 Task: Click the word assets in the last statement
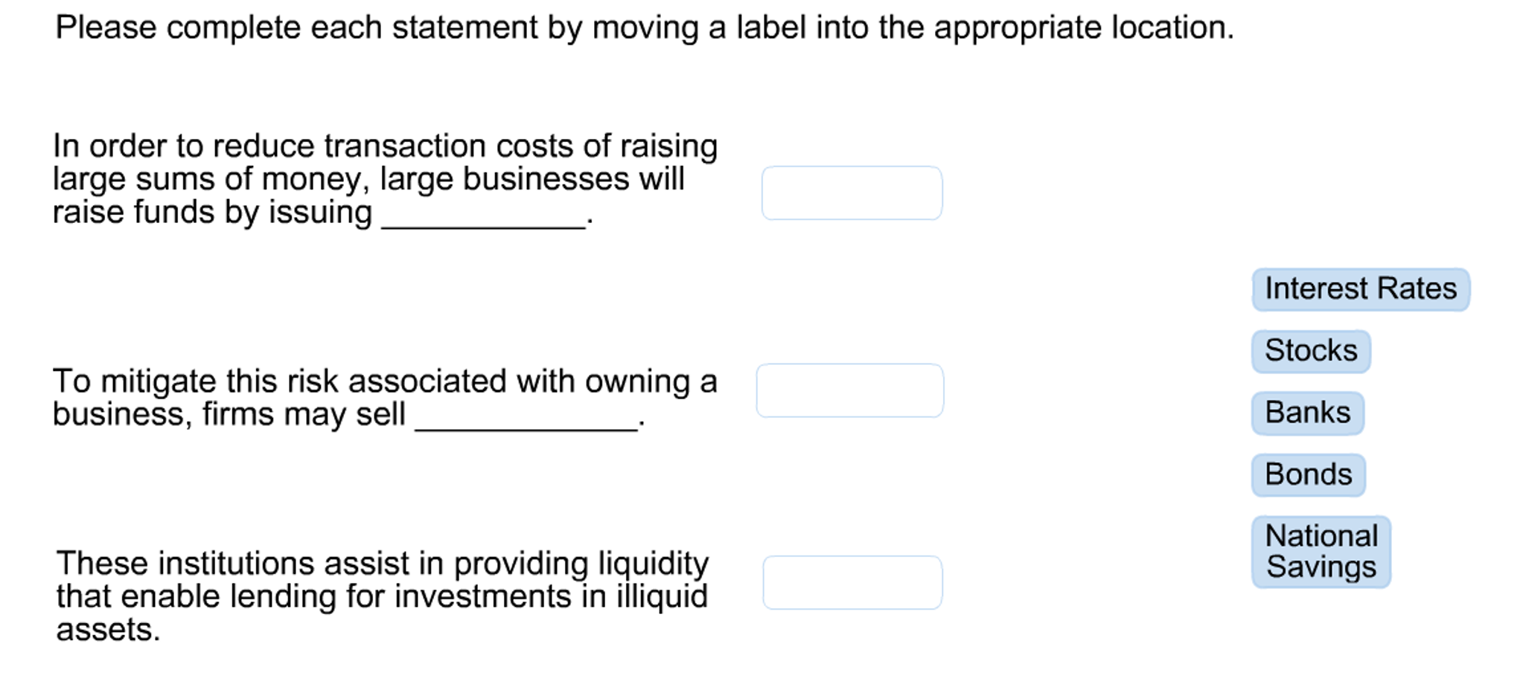106,628
